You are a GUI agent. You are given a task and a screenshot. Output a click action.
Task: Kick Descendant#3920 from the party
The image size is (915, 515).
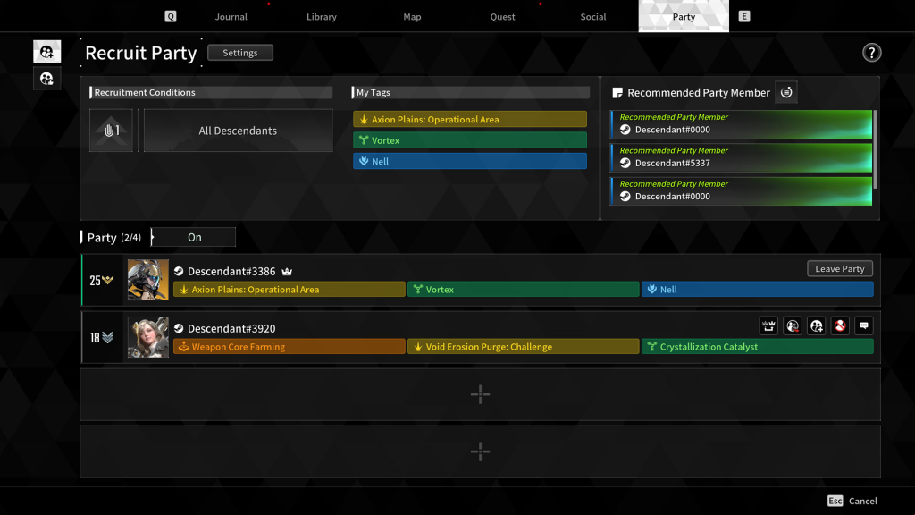(x=793, y=325)
